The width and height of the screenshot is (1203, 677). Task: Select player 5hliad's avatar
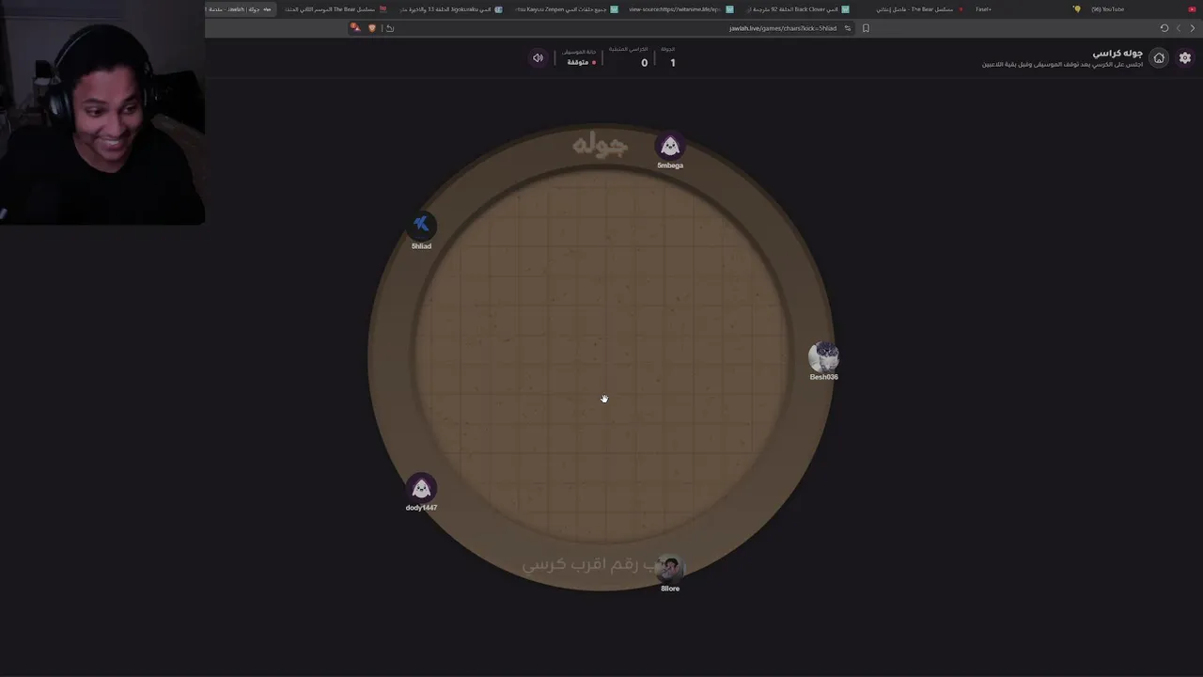pyautogui.click(x=421, y=225)
